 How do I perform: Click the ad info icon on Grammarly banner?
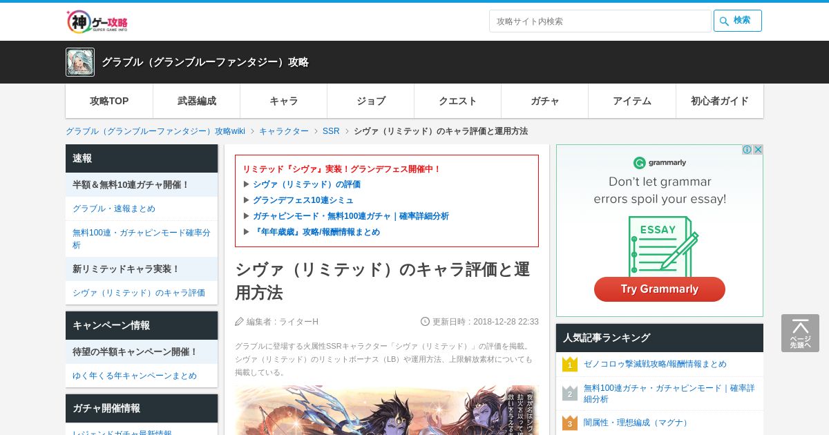point(747,150)
